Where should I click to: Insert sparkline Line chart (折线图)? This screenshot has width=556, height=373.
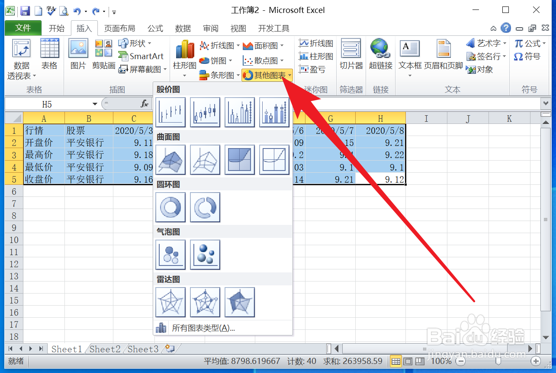pos(316,43)
